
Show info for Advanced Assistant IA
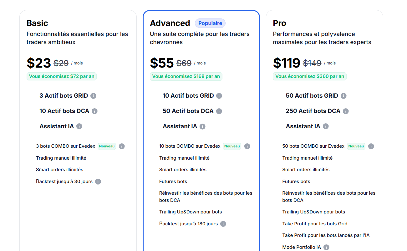coord(202,126)
